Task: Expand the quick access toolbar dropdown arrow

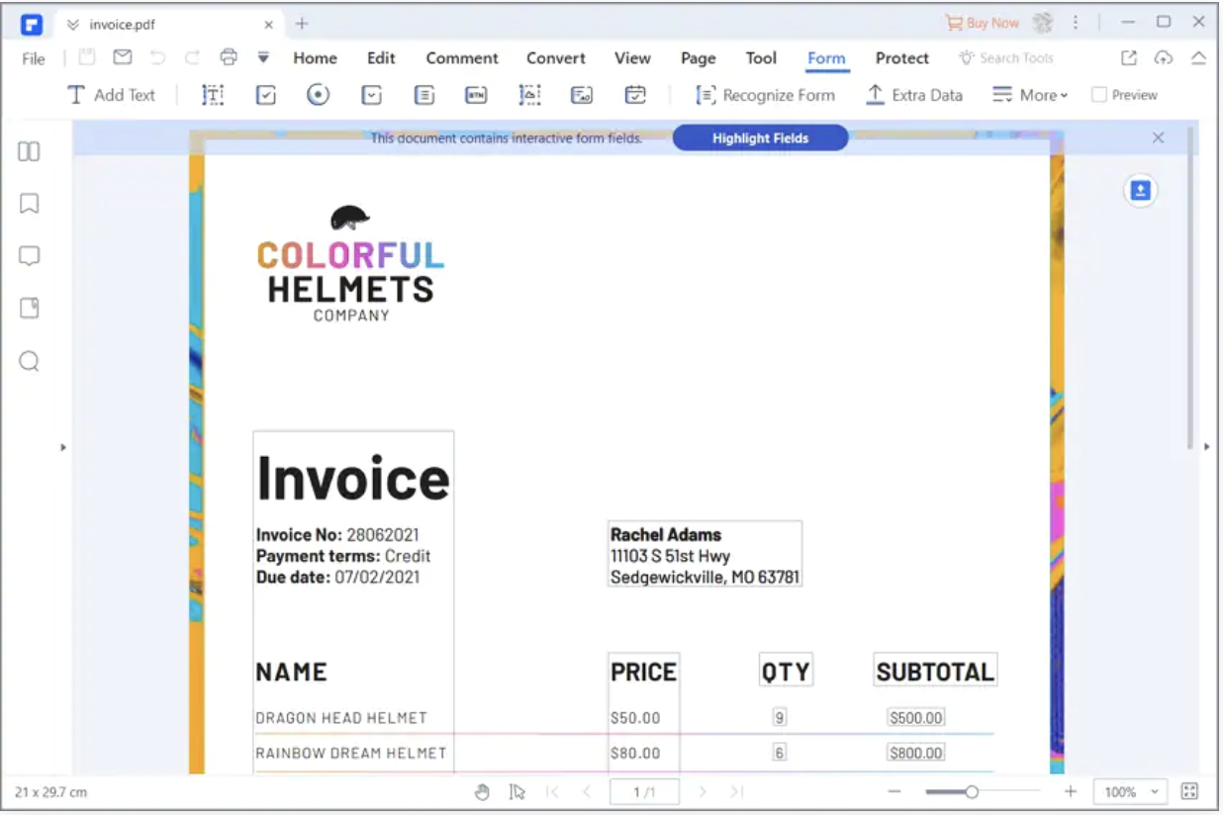Action: point(263,57)
